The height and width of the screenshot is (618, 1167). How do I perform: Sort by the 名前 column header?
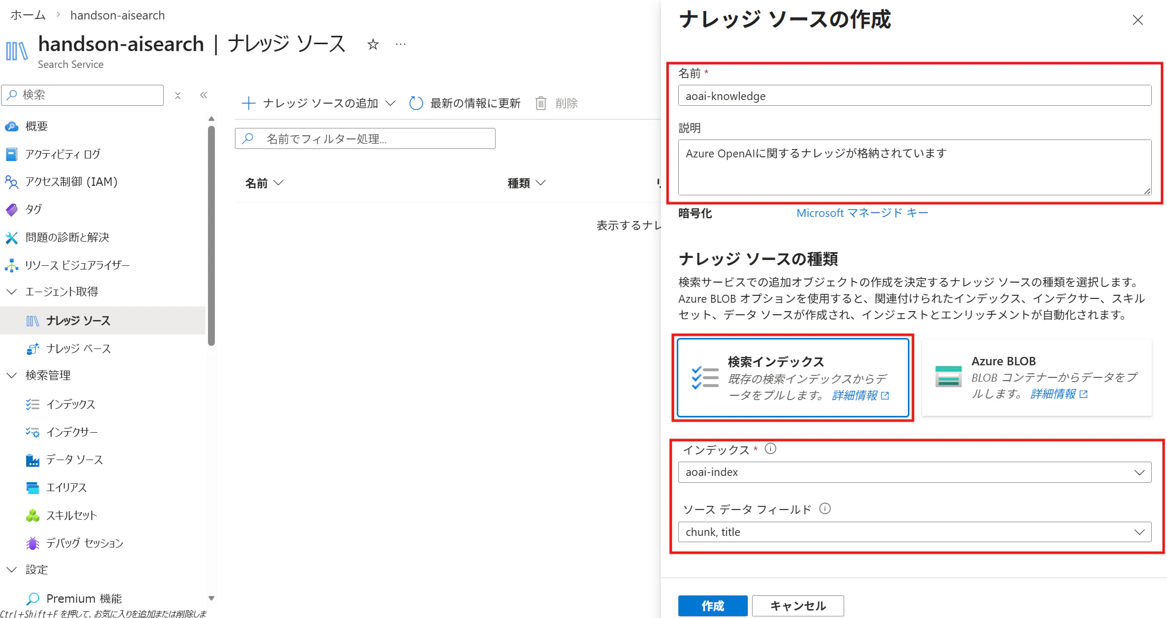pyautogui.click(x=264, y=183)
